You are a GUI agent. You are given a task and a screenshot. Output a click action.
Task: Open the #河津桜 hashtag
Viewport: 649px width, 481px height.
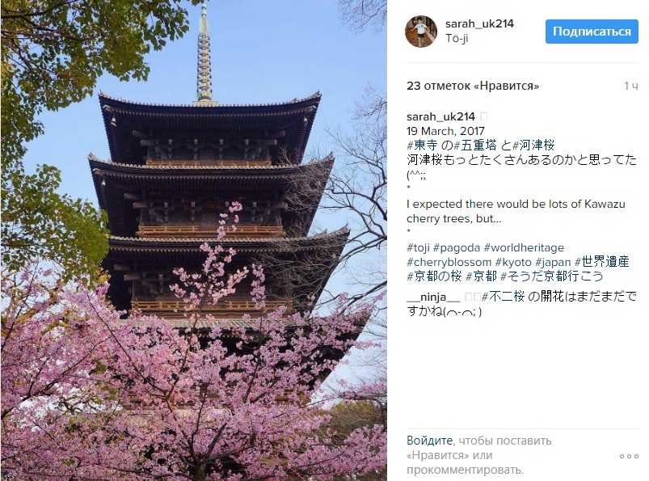point(533,146)
